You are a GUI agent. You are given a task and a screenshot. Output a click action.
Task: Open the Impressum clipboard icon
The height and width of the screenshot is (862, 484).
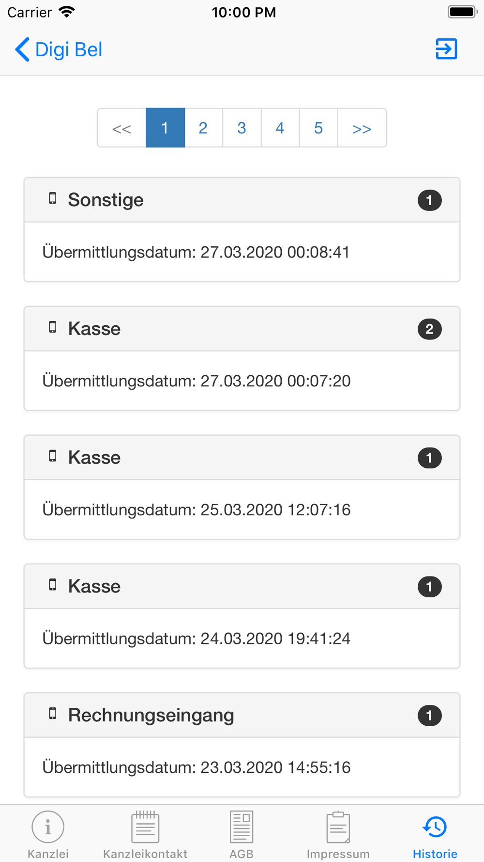point(338,827)
